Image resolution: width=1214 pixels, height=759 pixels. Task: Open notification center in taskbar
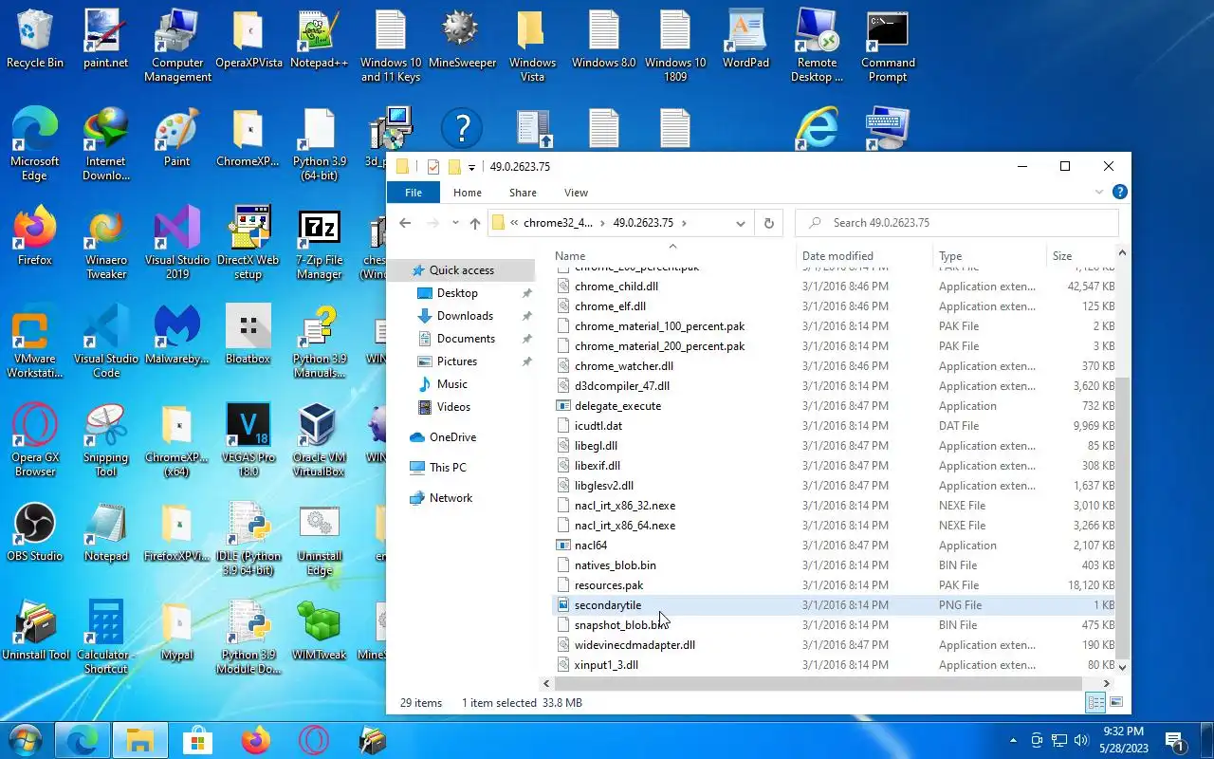coord(1174,740)
